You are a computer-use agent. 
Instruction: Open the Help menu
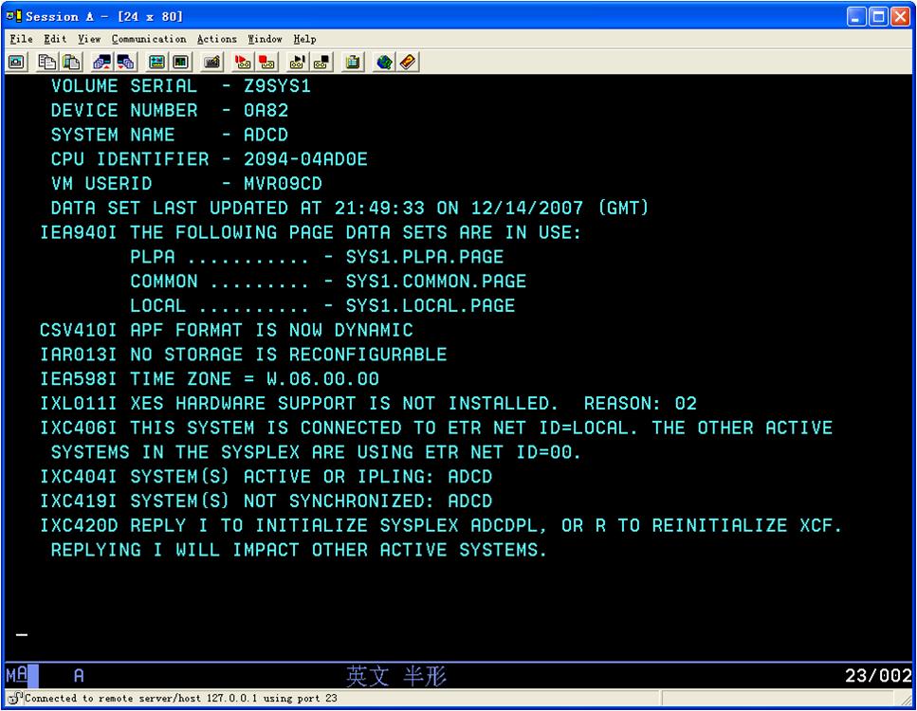click(x=304, y=39)
